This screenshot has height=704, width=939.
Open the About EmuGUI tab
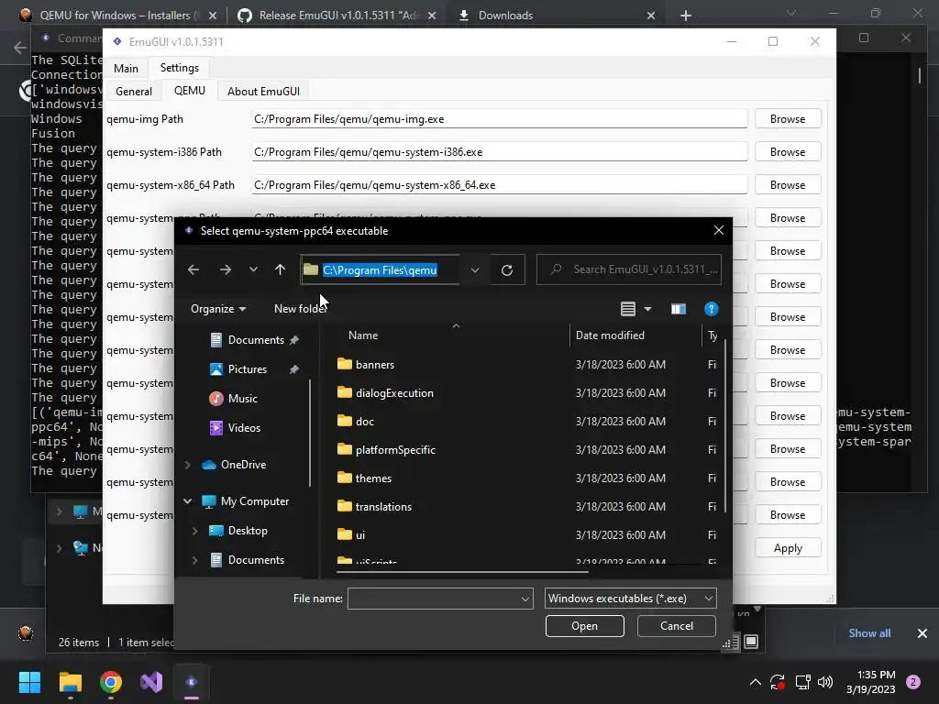(263, 91)
